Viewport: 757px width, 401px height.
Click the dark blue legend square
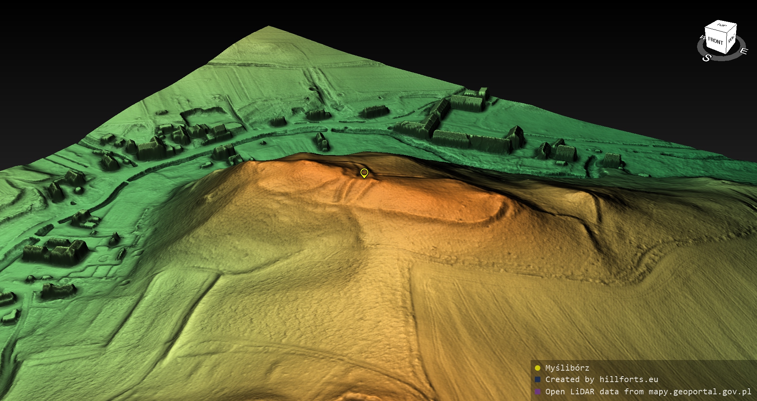[x=537, y=380]
